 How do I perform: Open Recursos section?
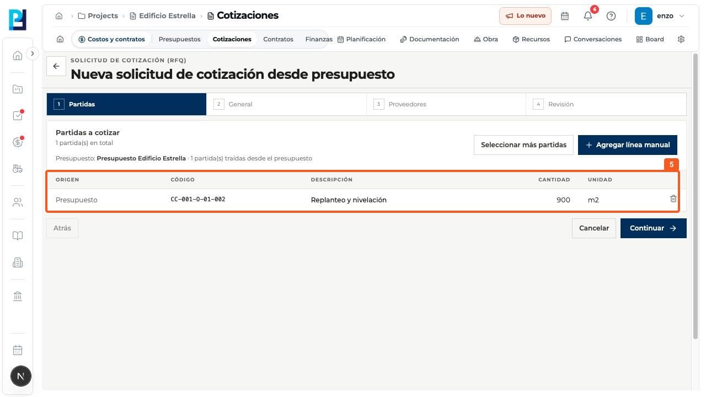[x=531, y=39]
